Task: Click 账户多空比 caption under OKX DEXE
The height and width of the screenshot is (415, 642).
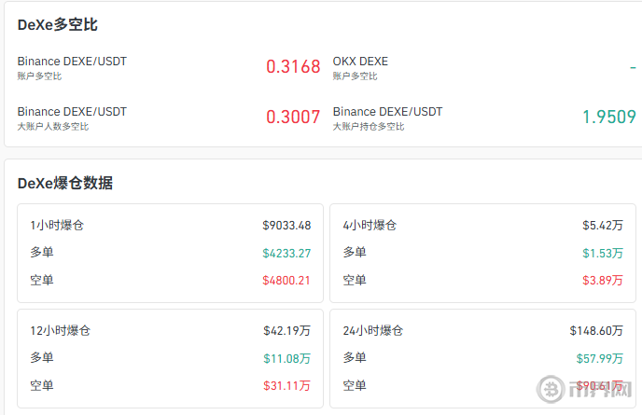Action: pyautogui.click(x=355, y=76)
